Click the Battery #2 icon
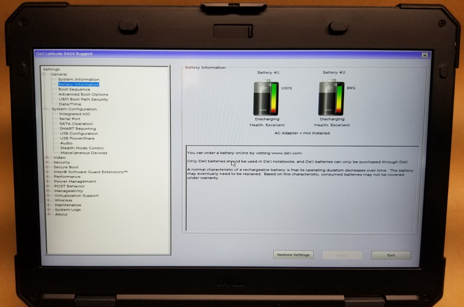 [331, 97]
